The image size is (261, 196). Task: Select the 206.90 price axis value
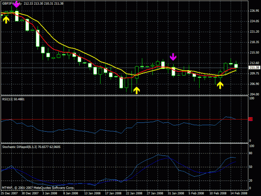pos(254,84)
